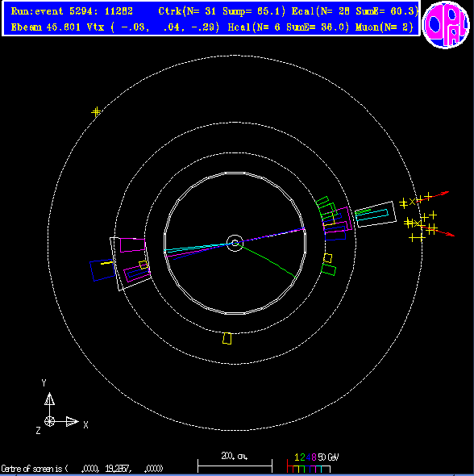
Task: Click the Y axis arrow icon
Action: pos(49,399)
